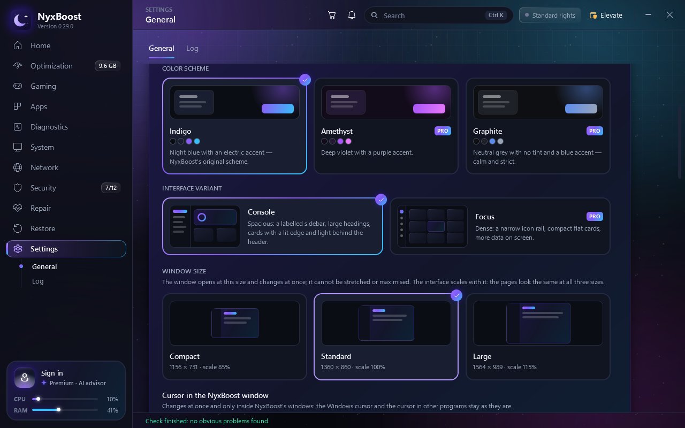Click the Apps grid icon

coord(18,106)
